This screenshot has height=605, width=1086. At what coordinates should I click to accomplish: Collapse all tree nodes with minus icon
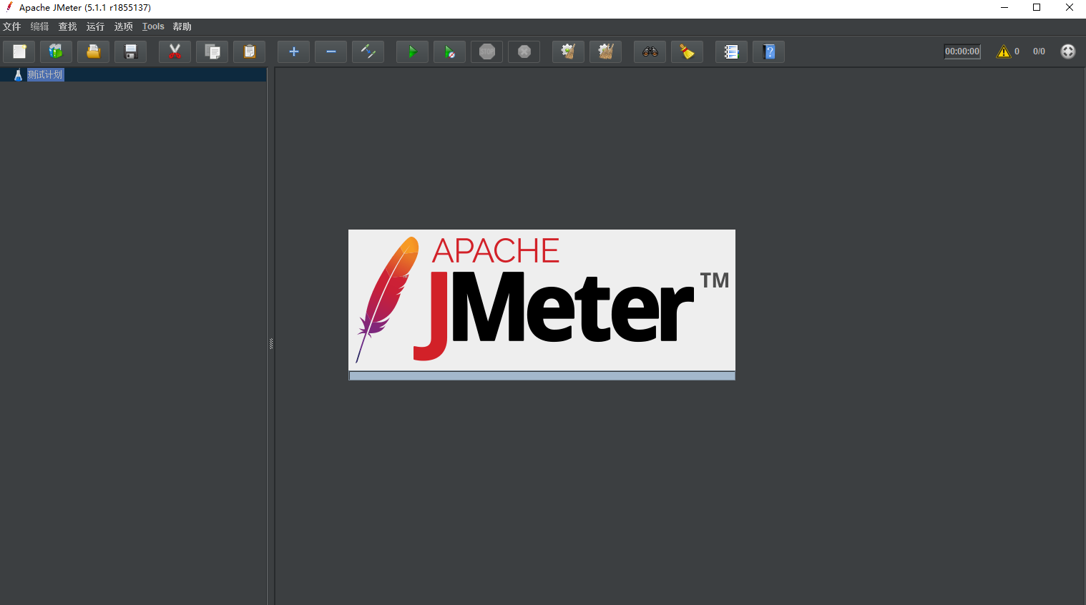(x=331, y=51)
